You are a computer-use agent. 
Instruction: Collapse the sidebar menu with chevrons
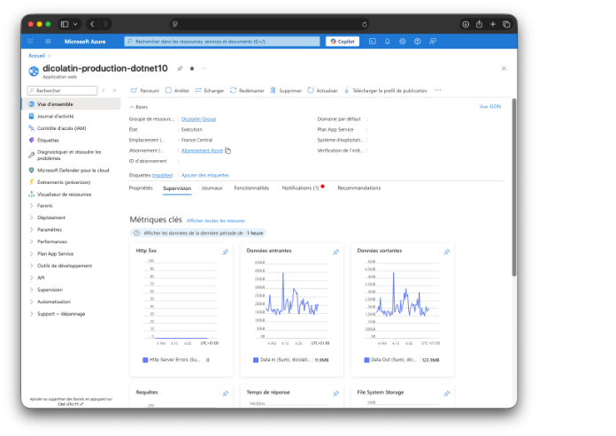(114, 91)
